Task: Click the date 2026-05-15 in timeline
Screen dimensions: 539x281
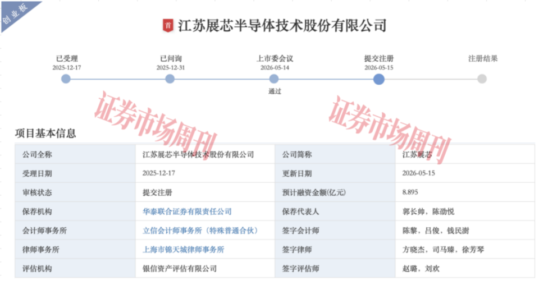Action: pos(379,68)
